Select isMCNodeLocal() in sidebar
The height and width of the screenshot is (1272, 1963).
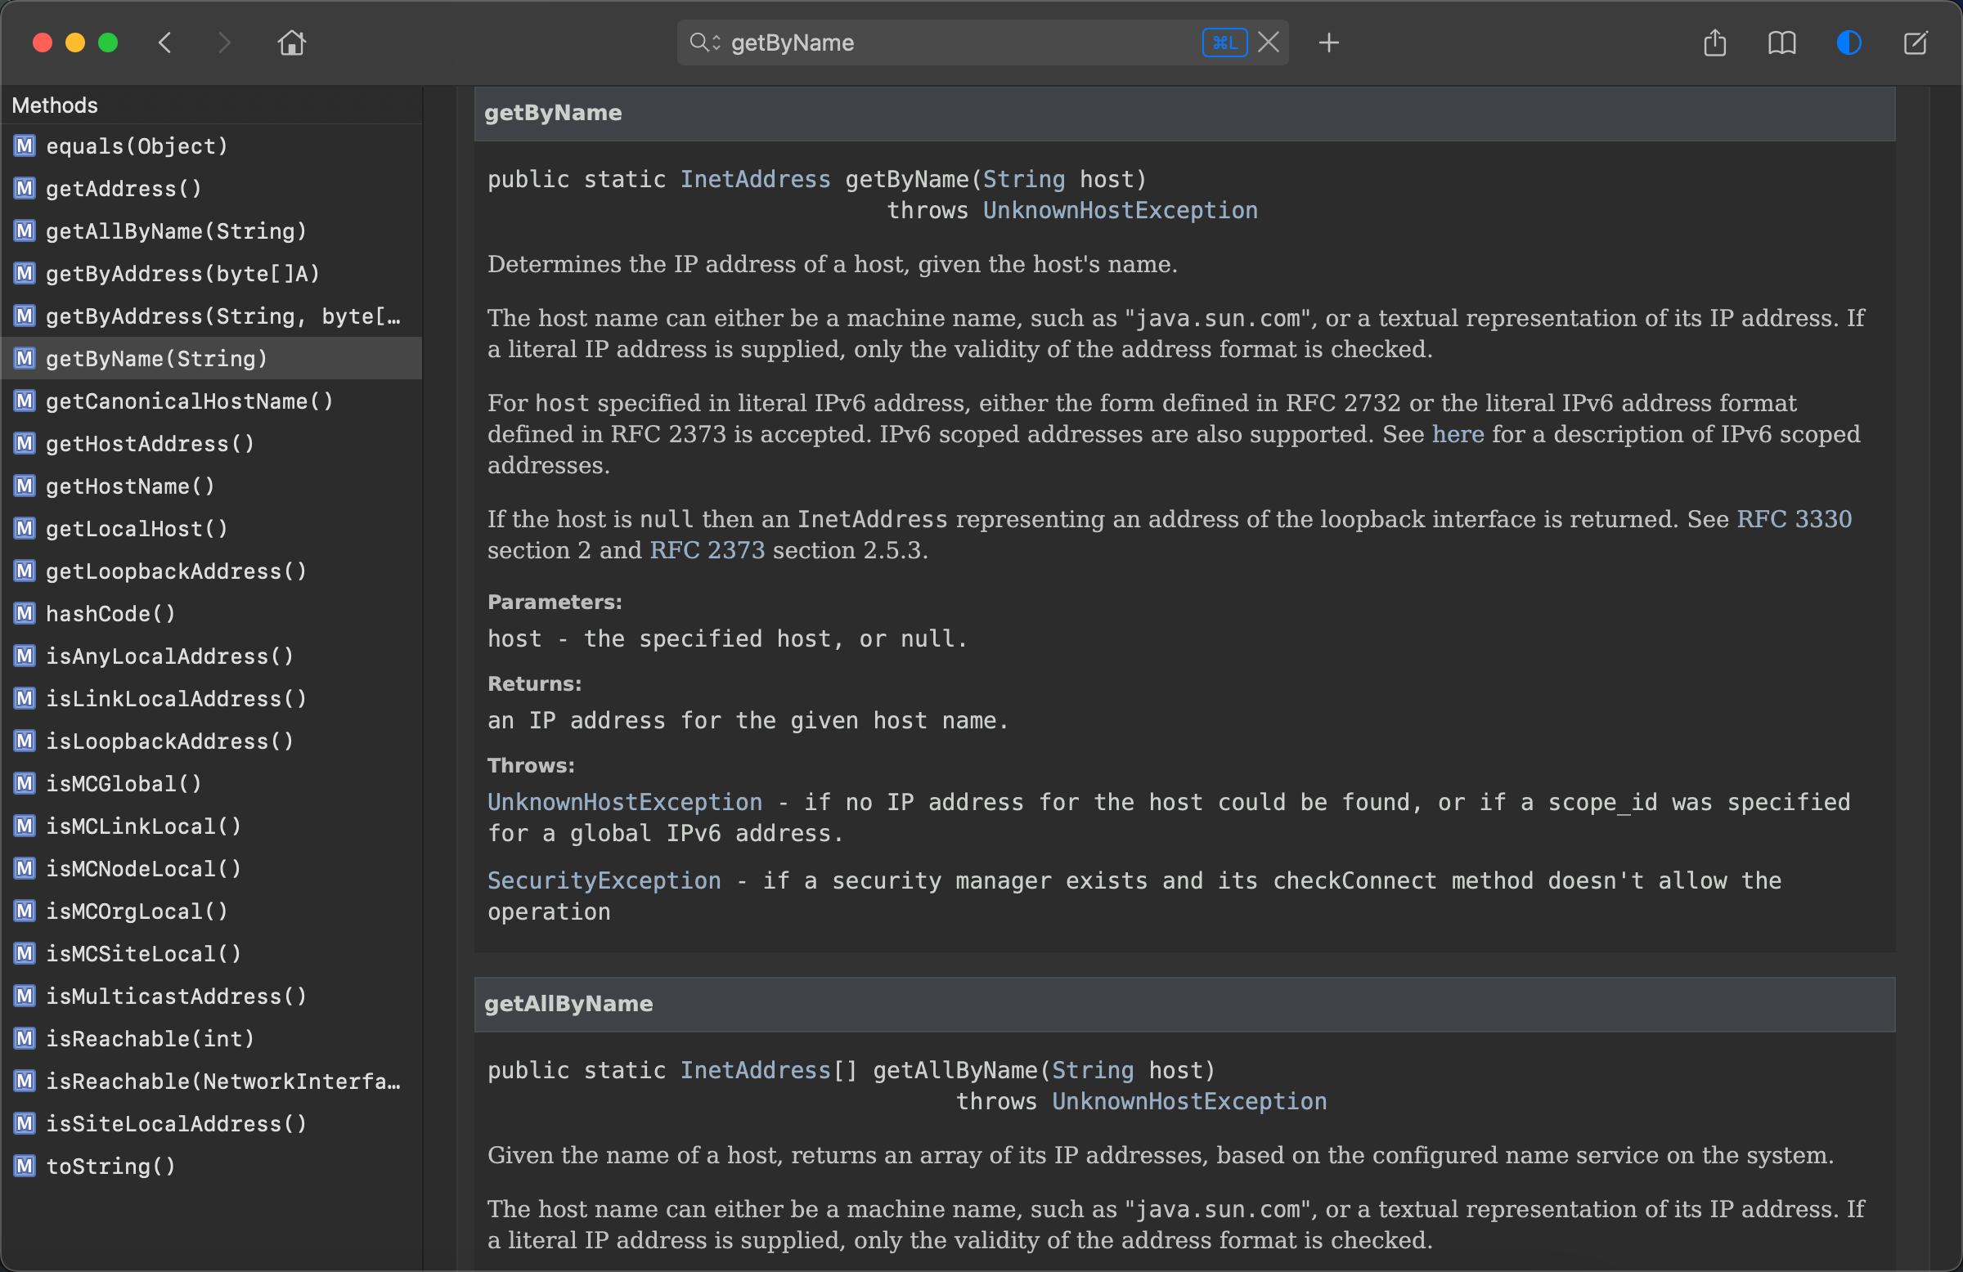click(212, 869)
